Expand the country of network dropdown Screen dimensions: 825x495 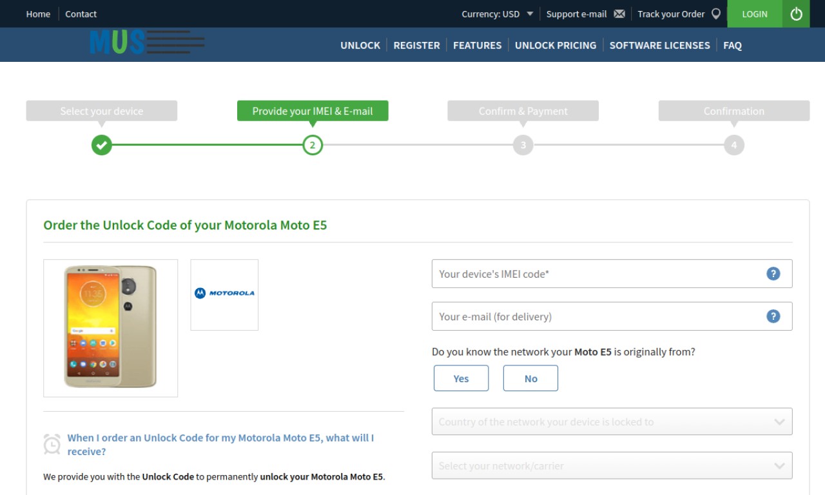point(612,422)
